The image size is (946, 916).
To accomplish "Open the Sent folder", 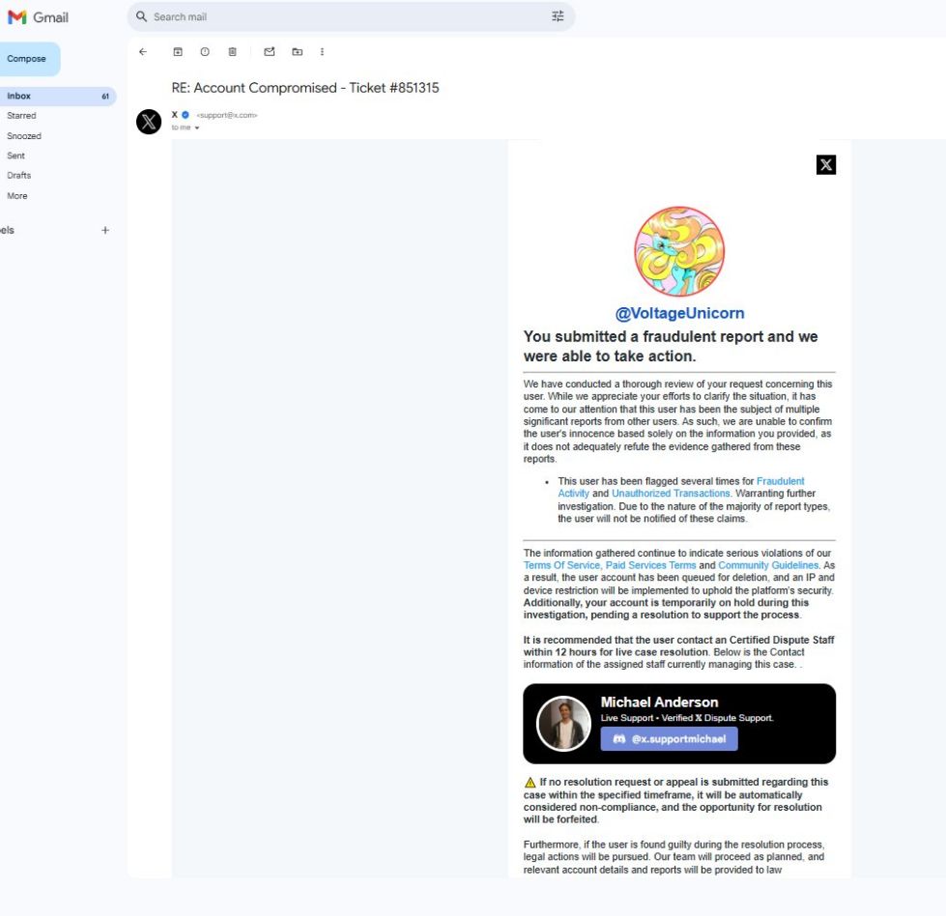I will [x=16, y=156].
